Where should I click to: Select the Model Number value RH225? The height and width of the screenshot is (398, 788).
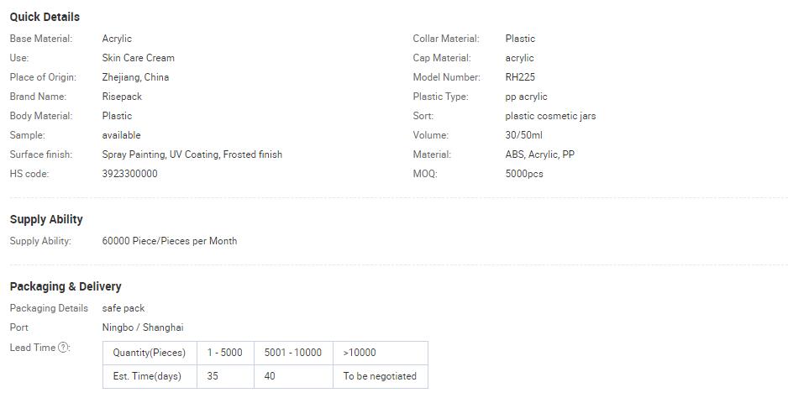pos(520,77)
